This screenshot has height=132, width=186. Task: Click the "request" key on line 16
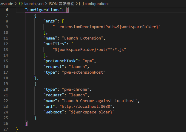[x=54, y=66]
